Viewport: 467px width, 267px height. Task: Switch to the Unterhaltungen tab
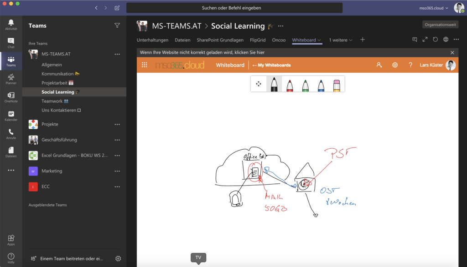pyautogui.click(x=152, y=40)
